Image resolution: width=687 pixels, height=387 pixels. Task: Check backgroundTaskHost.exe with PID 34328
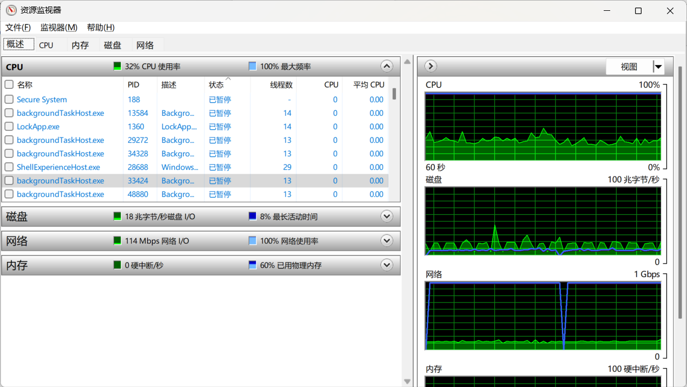tap(9, 153)
